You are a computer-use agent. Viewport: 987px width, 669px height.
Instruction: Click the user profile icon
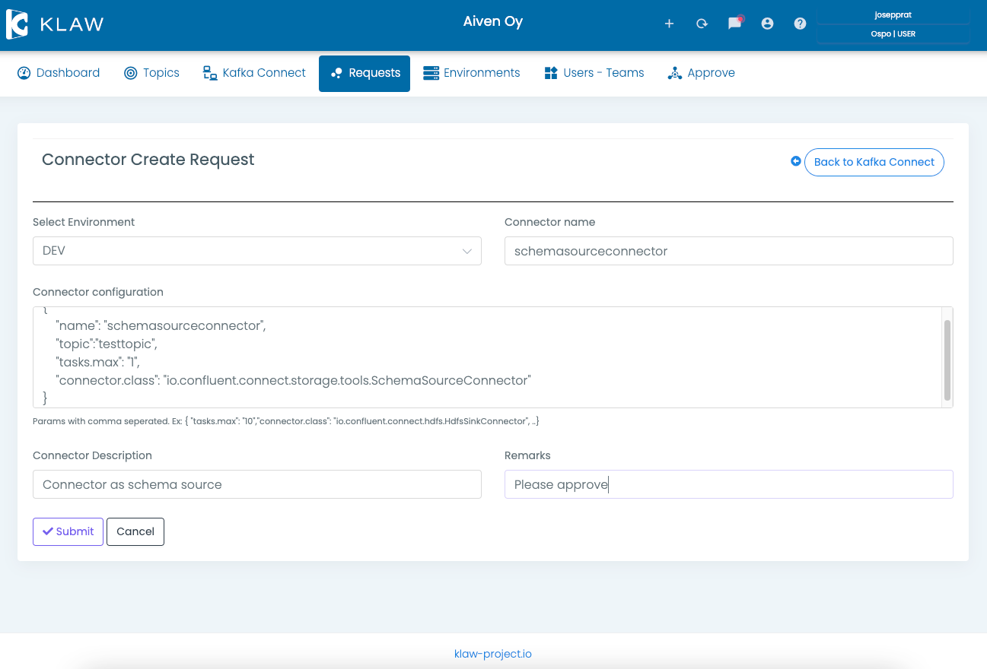[x=767, y=24]
